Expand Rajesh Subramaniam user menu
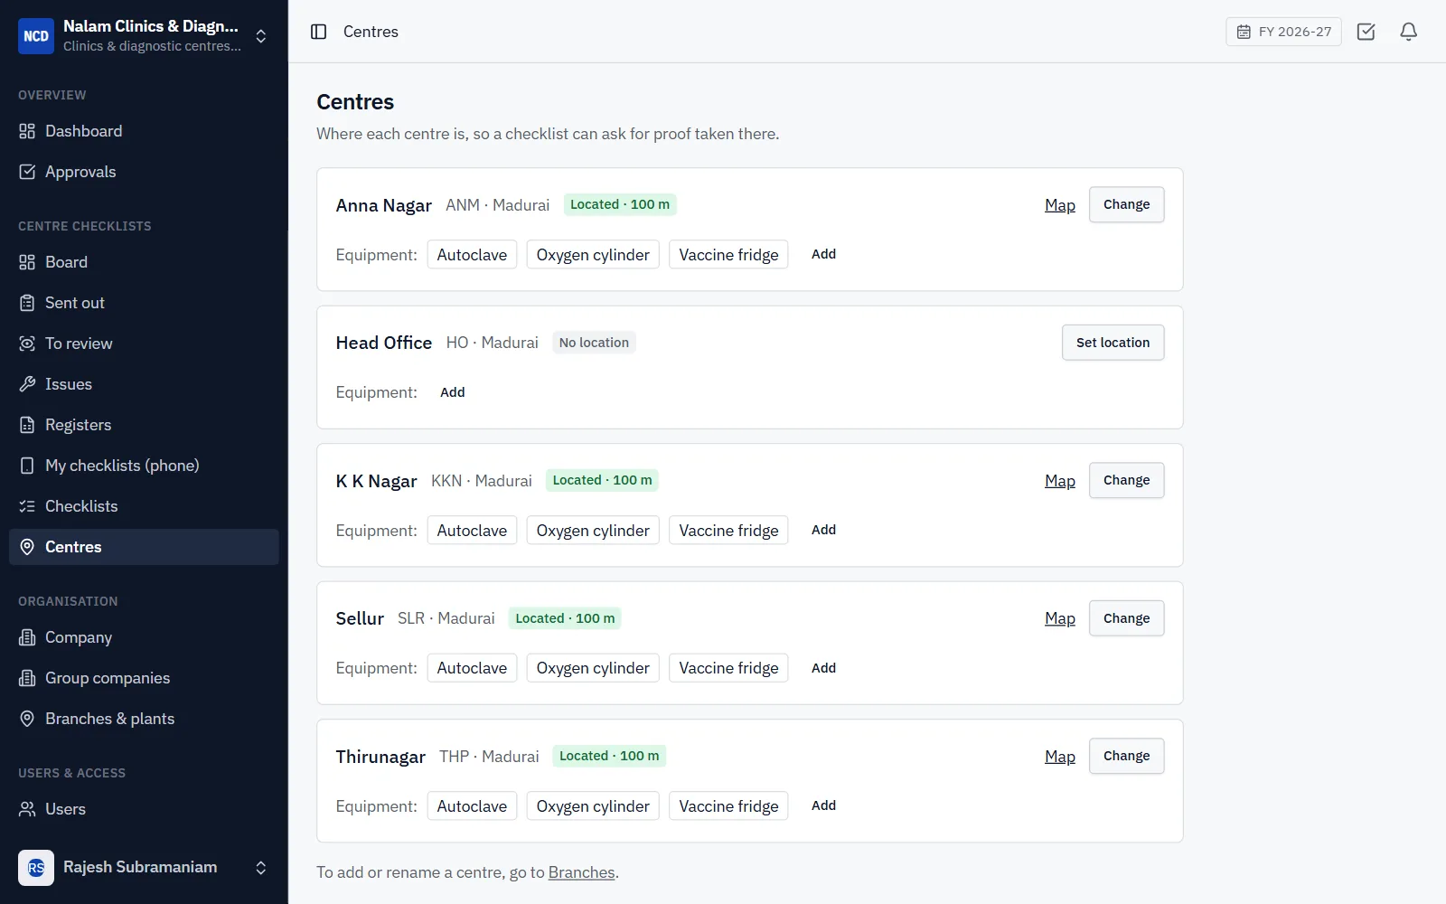The width and height of the screenshot is (1446, 904). point(261,868)
